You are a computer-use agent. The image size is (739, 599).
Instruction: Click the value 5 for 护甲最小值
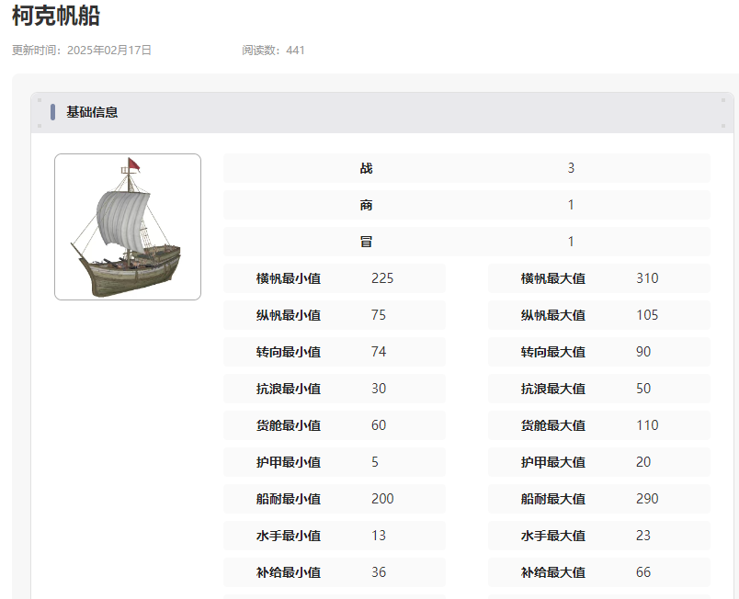(x=375, y=462)
